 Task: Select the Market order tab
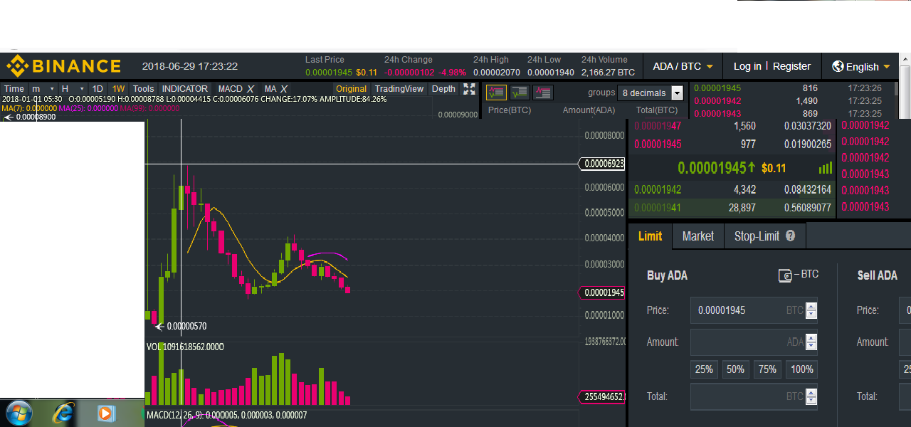point(697,236)
